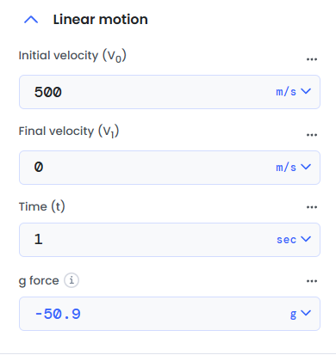Change Initial velocity unit from m/s
336x355 pixels.
tap(293, 92)
